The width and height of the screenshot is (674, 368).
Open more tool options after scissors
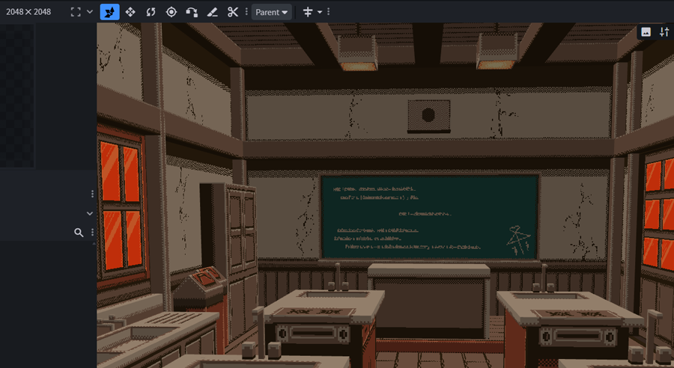(246, 12)
